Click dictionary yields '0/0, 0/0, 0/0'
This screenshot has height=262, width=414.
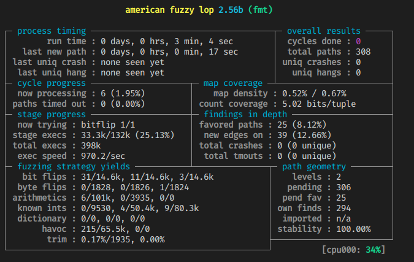tap(113, 218)
